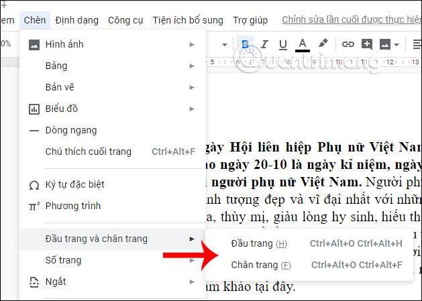Open the Chèn menu
422x301 pixels.
click(x=35, y=20)
